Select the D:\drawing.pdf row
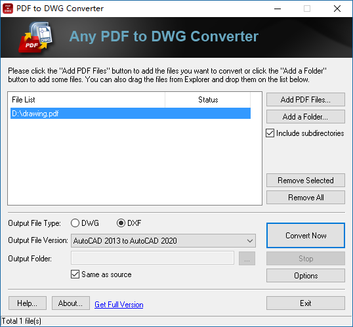353x327 pixels. pyautogui.click(x=131, y=114)
